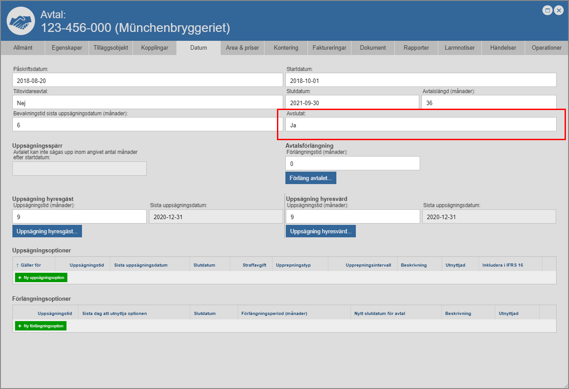This screenshot has height=389, width=569.
Task: Maximize the agreement window
Action: point(548,10)
